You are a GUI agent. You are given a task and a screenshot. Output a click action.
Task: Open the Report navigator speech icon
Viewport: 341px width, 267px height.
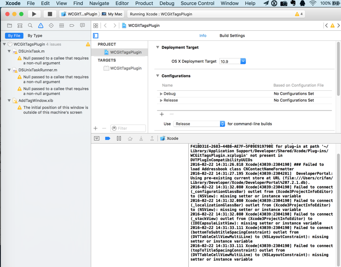coord(82,26)
